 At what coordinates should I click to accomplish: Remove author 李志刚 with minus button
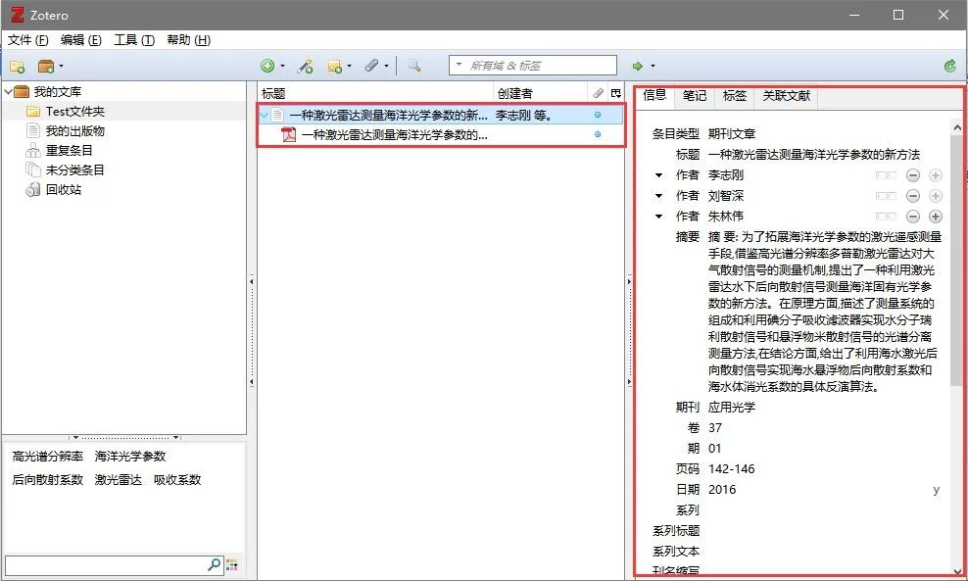coord(913,176)
